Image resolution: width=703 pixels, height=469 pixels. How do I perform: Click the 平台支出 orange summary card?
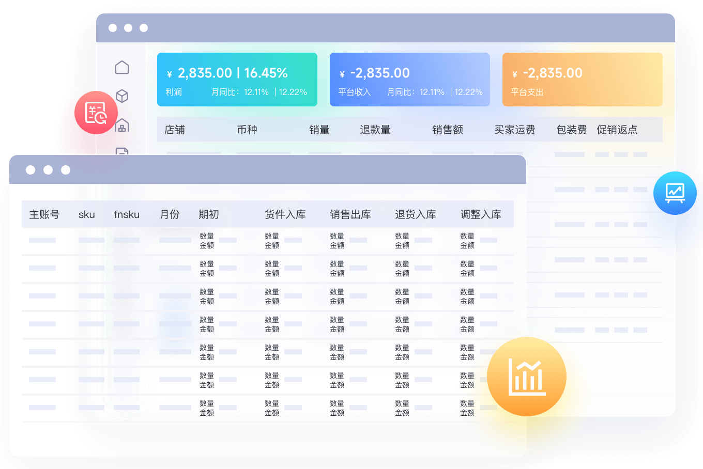pos(582,80)
